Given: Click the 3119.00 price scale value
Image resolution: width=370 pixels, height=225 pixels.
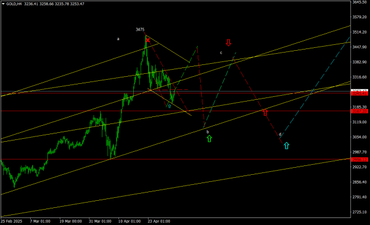Looking at the screenshot, I should 359,122.
